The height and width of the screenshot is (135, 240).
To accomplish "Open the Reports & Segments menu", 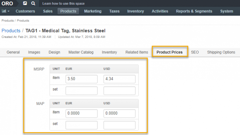I will pyautogui.click(x=194, y=11).
